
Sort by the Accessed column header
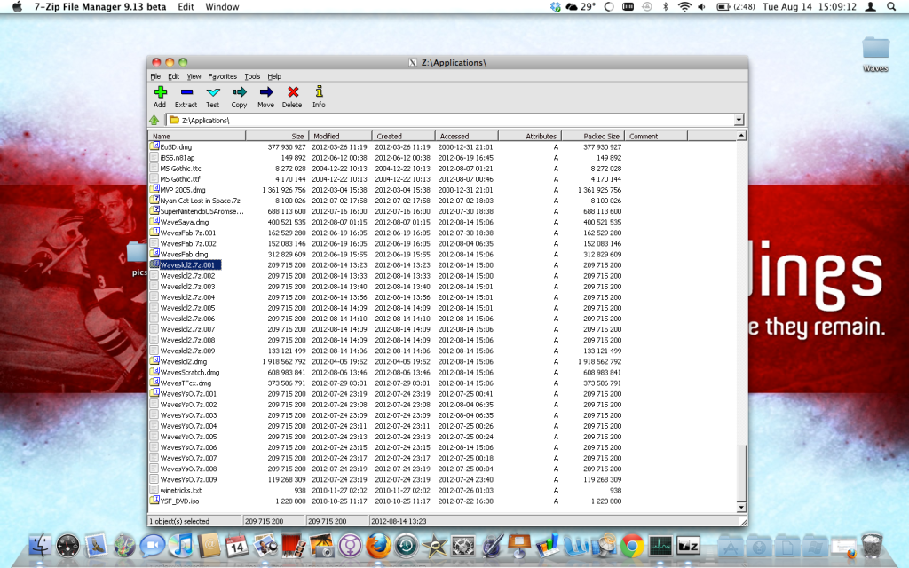tap(467, 136)
